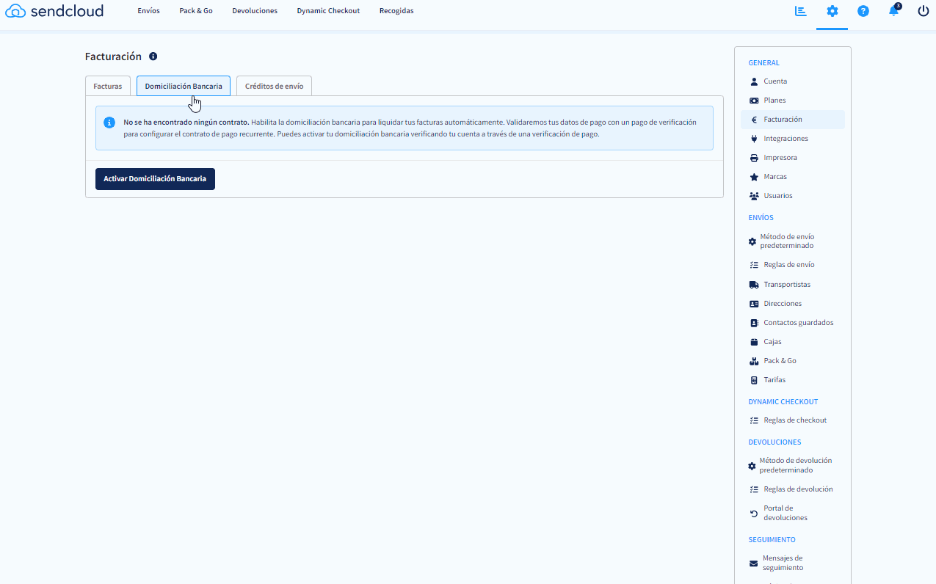This screenshot has width=936, height=584.
Task: Click the power logout icon
Action: point(924,11)
